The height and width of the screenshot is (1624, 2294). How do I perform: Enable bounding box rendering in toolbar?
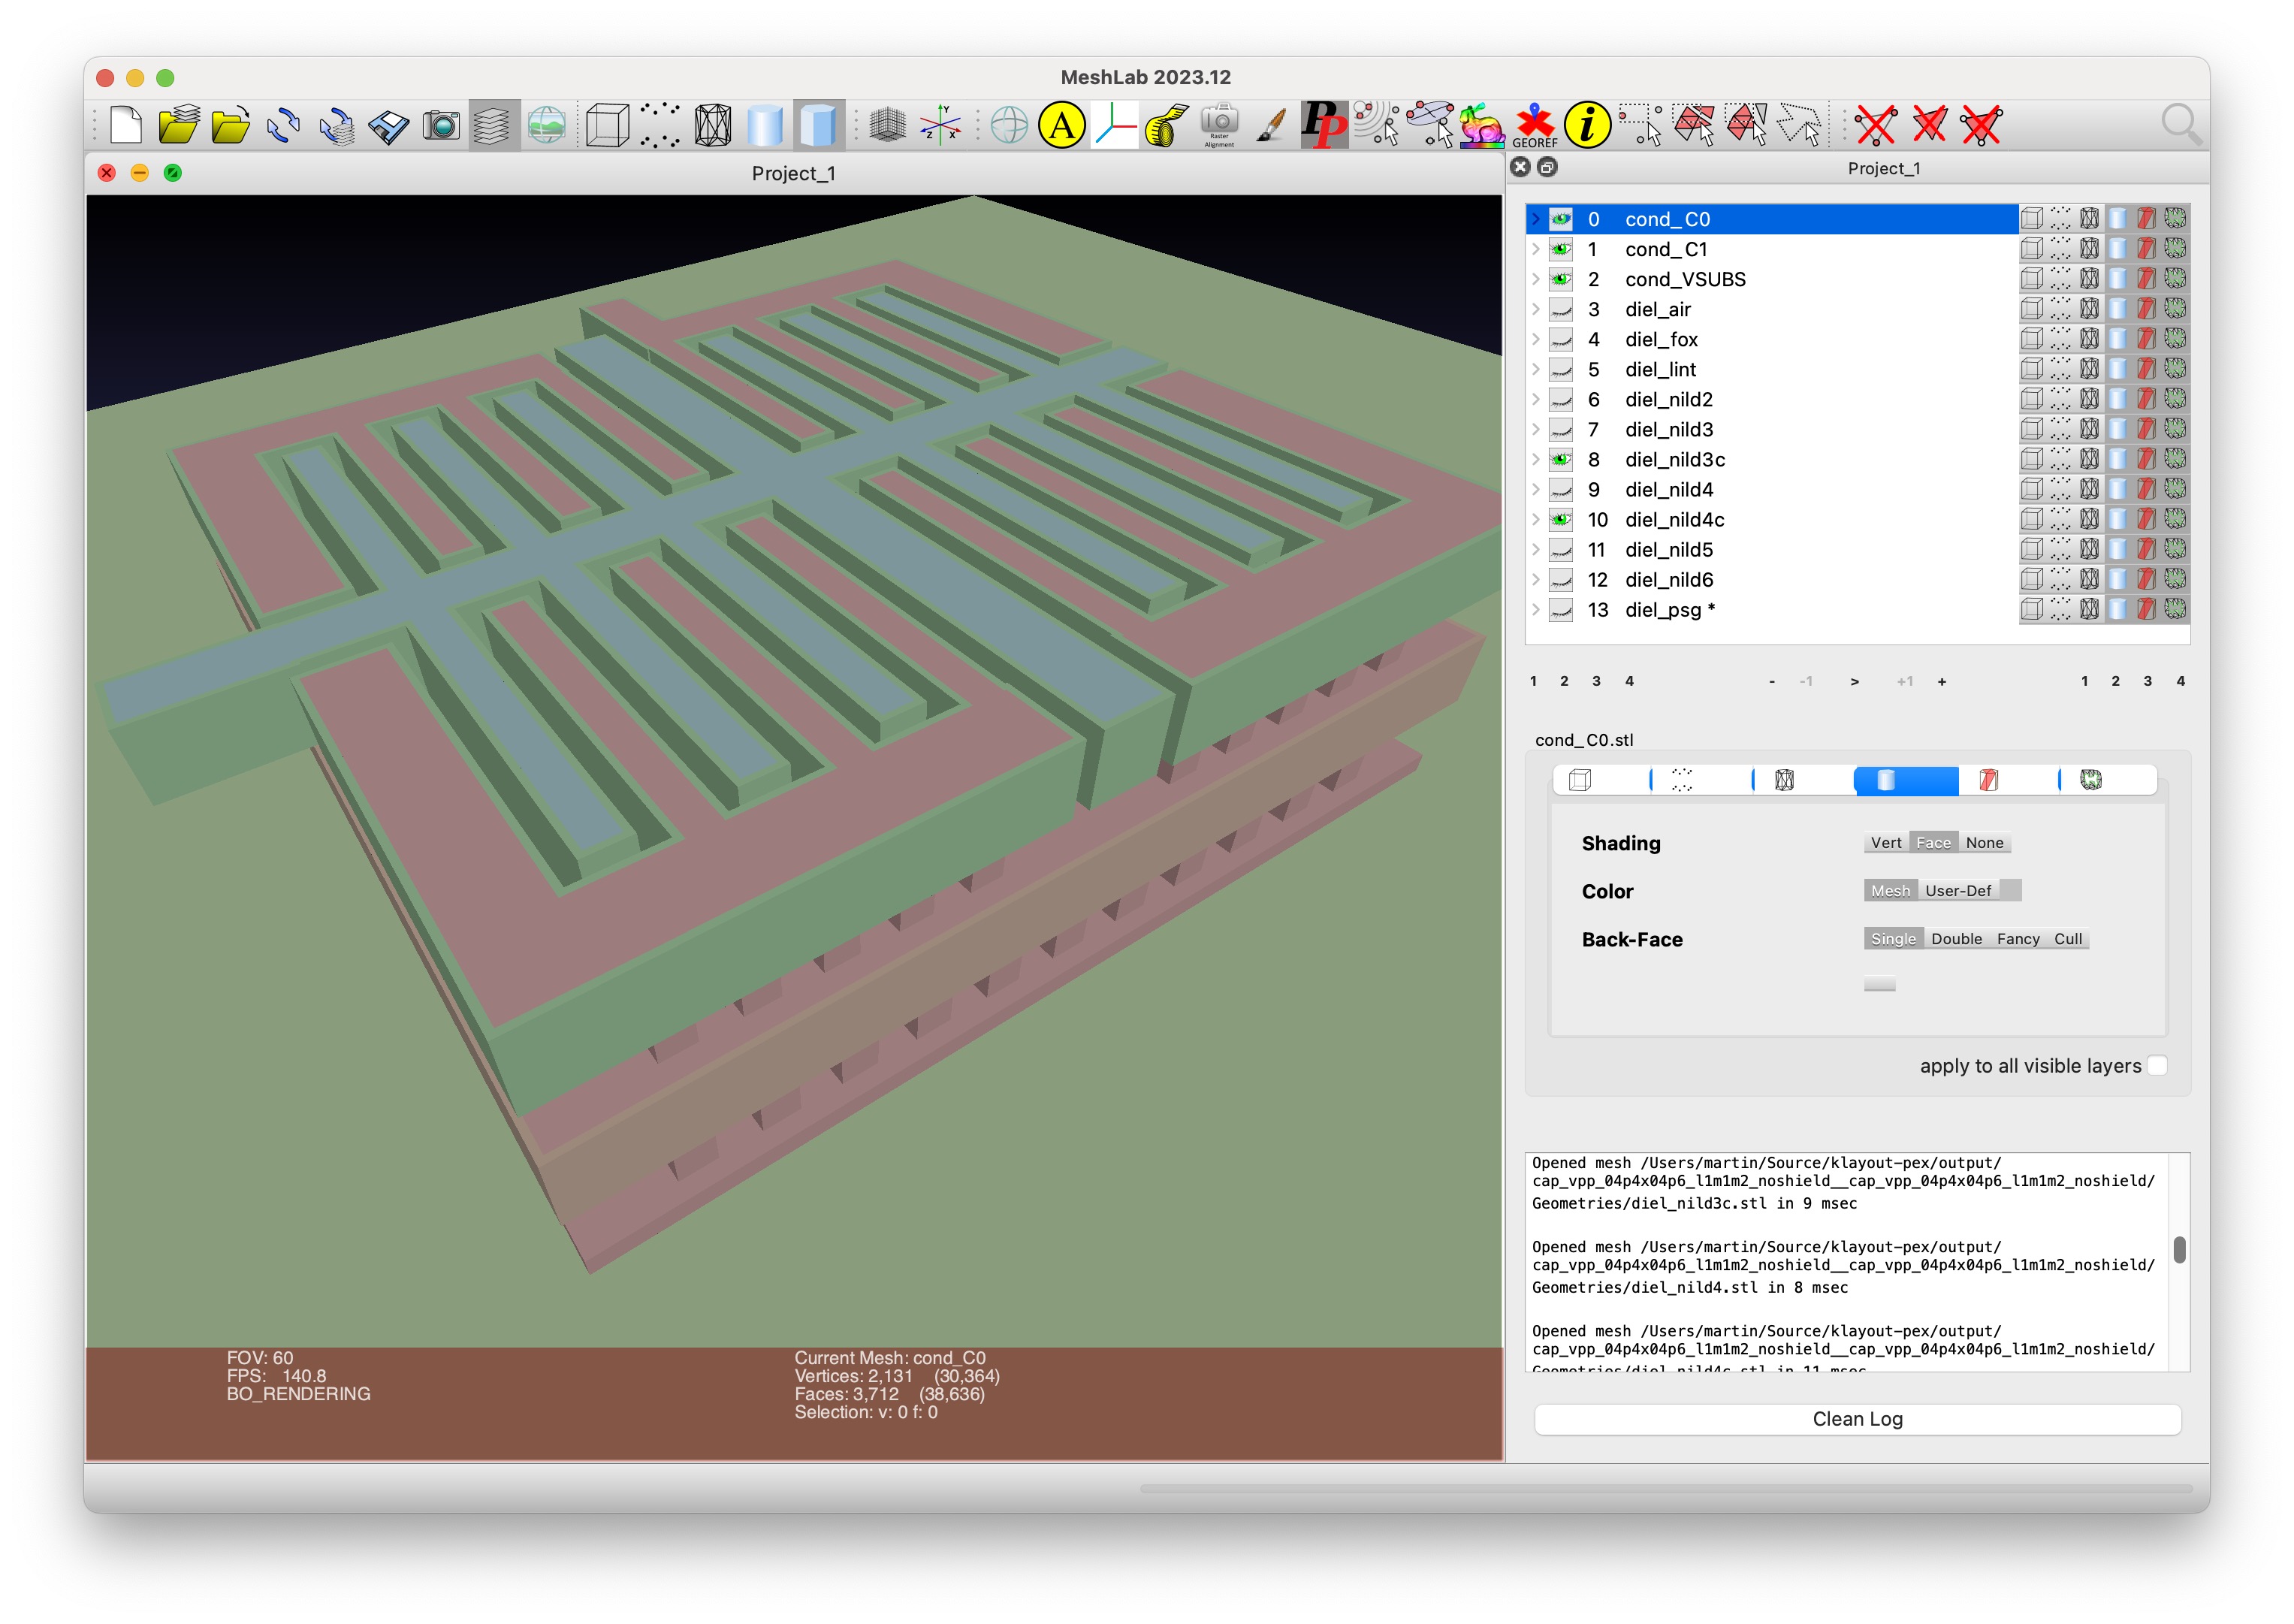tap(608, 125)
